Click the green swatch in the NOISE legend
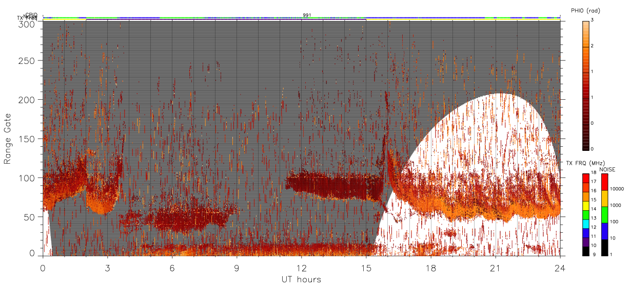 pos(605,215)
